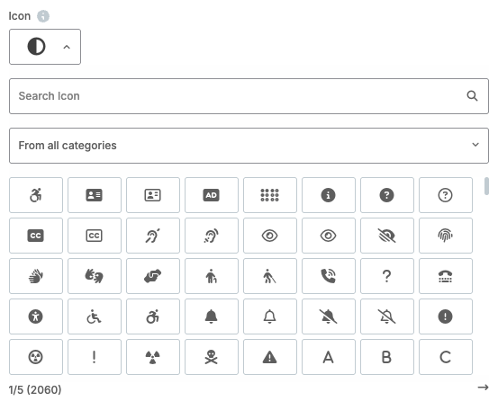This screenshot has height=410, width=498.
Task: Select the outlined bell icon
Action: coord(269,316)
